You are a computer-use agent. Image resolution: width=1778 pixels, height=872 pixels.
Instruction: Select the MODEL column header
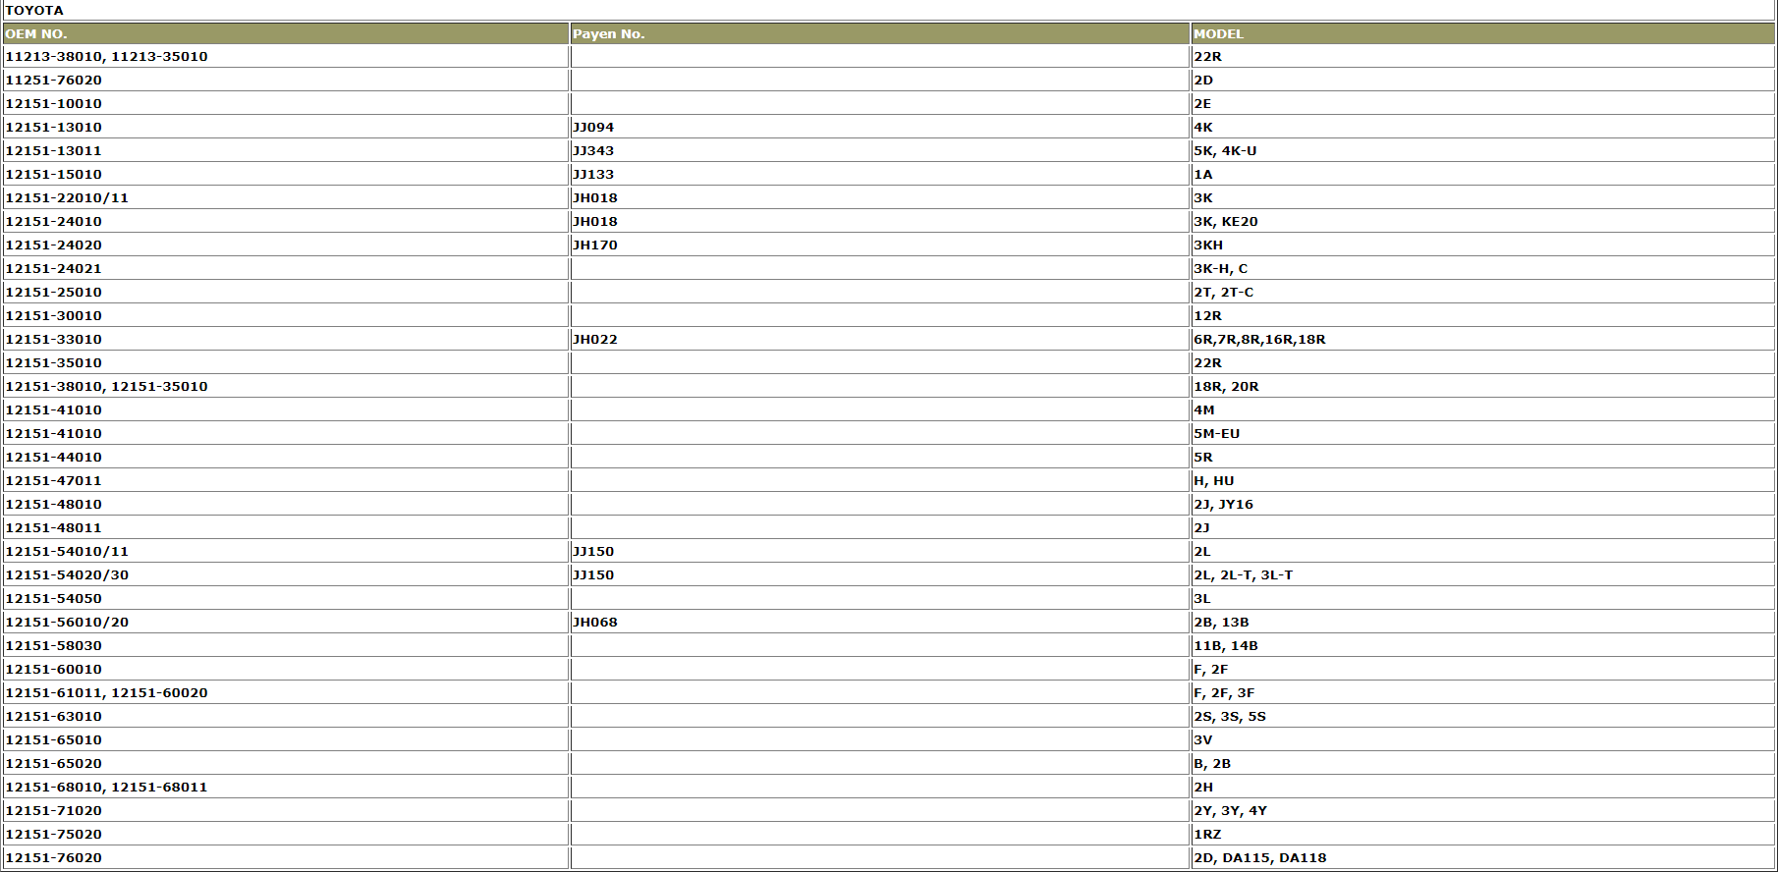coord(1482,33)
